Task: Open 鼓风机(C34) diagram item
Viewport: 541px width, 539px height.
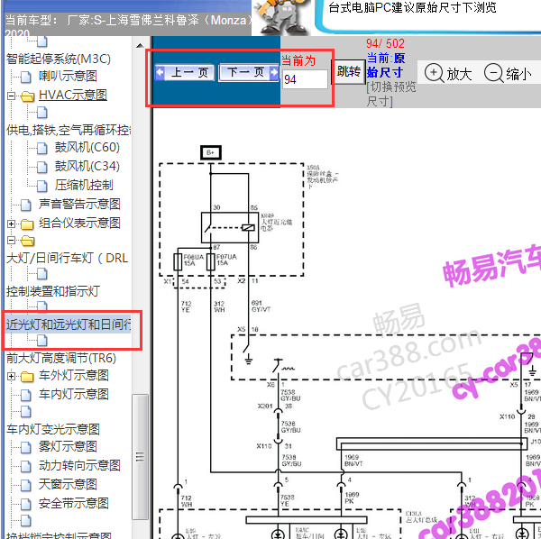Action: click(x=87, y=166)
